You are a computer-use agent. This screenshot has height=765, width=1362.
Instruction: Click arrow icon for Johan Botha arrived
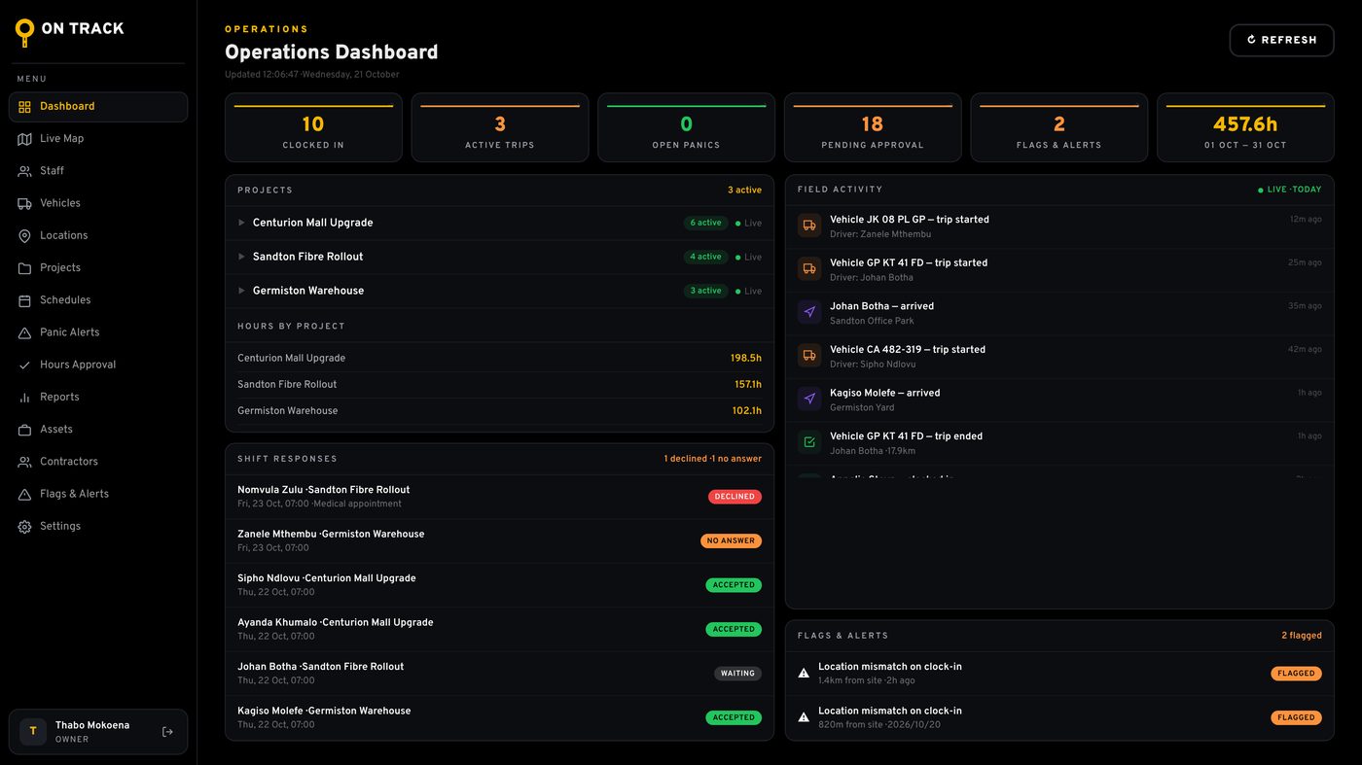[x=809, y=312]
